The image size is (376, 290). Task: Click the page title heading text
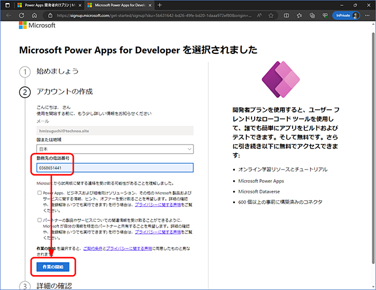point(138,50)
